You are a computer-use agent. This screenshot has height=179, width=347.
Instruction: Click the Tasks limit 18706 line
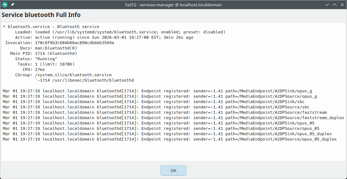point(55,64)
